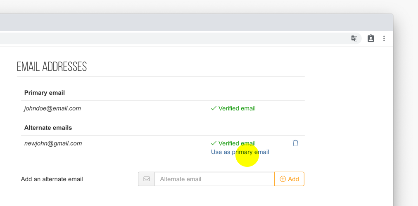
Task: Click the "Primary email" section label
Action: [45, 93]
